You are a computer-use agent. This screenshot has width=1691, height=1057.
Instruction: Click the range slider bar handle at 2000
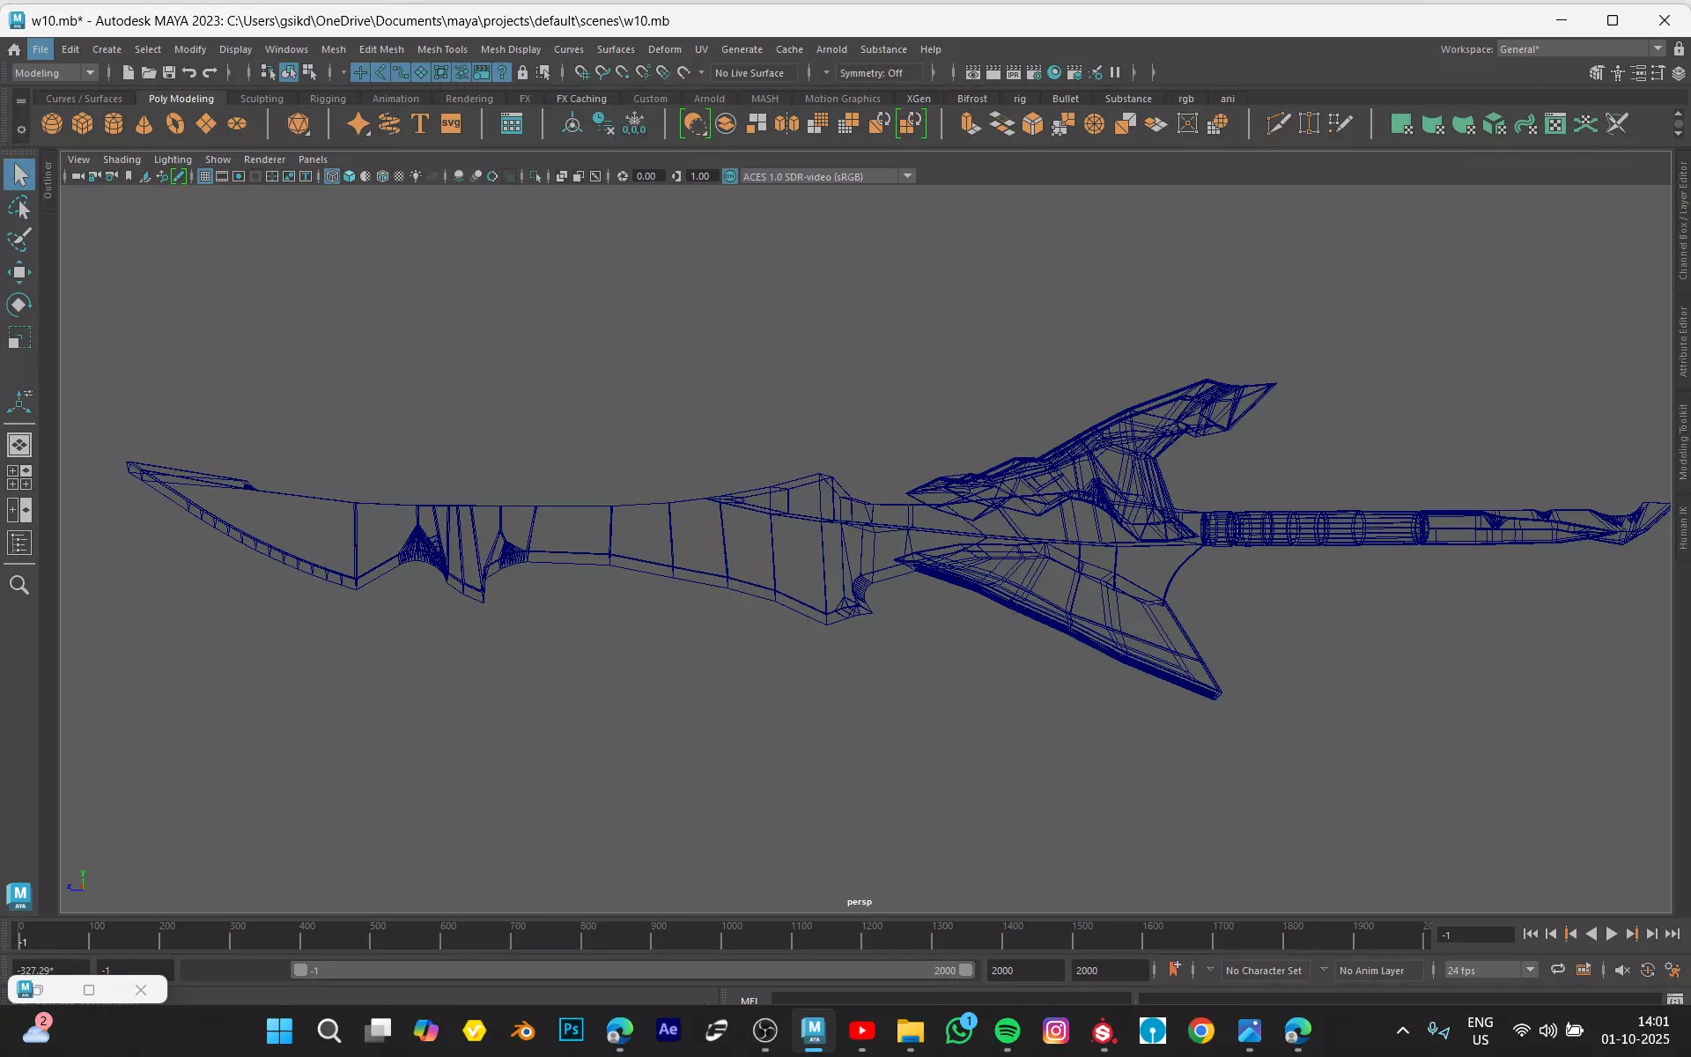point(966,970)
